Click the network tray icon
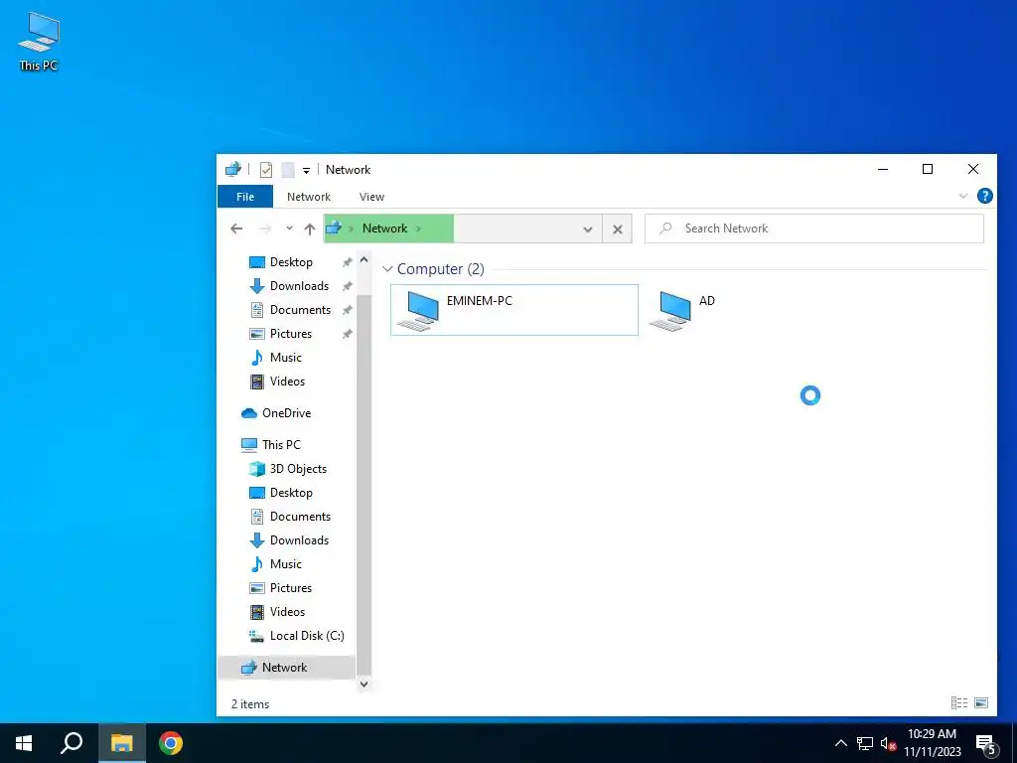1017x763 pixels. 865,743
